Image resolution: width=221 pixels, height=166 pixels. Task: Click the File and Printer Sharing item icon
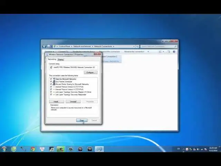click(54, 84)
